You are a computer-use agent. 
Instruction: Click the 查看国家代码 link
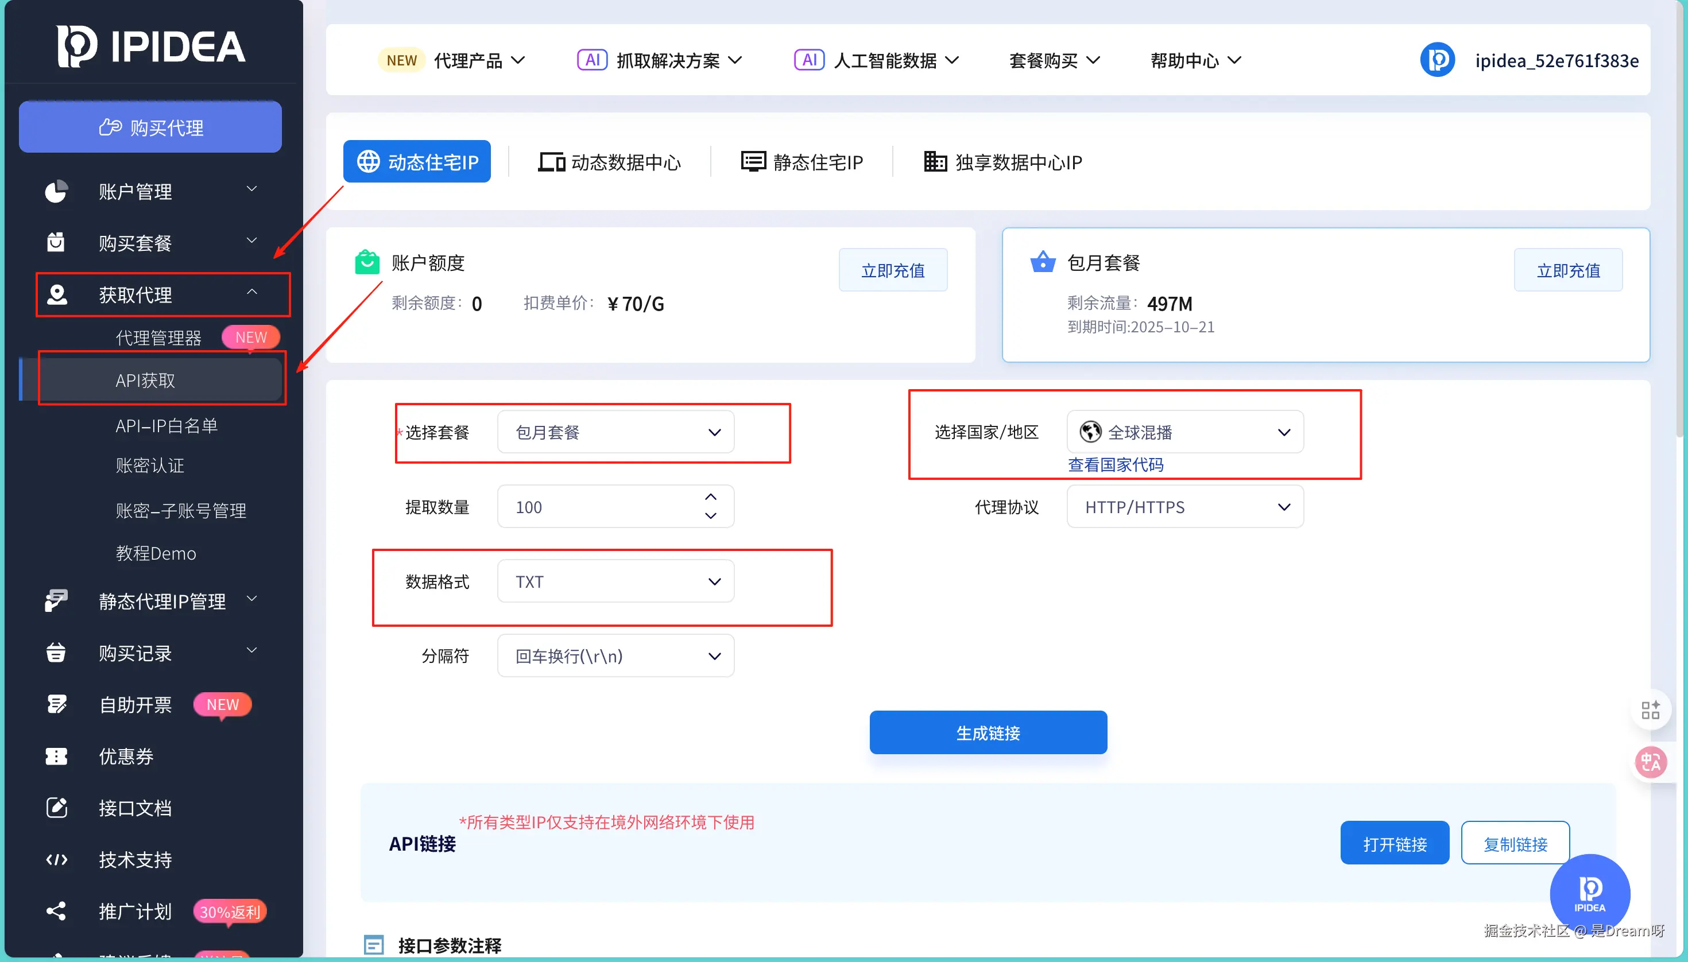coord(1115,464)
